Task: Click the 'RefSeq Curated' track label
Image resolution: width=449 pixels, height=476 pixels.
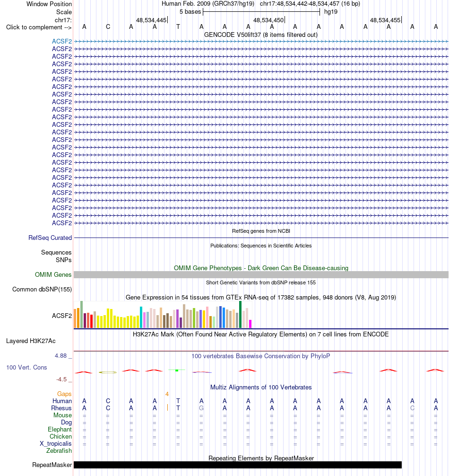Action: point(50,238)
